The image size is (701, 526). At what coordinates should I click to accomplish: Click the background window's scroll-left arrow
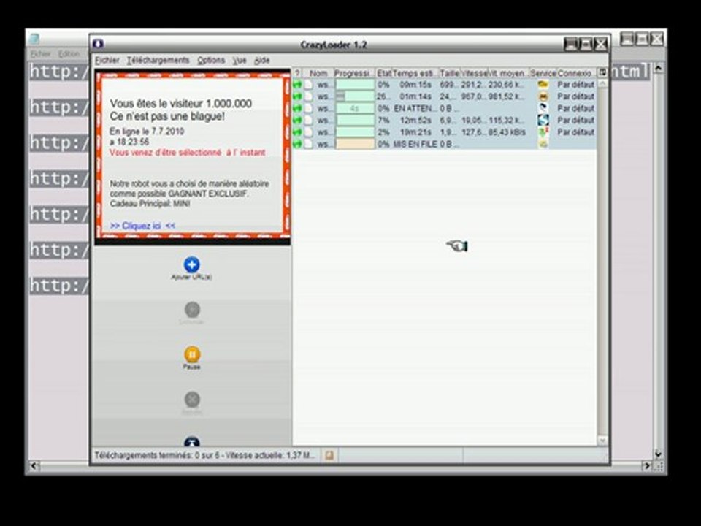point(34,466)
